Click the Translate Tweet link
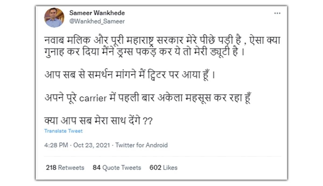The height and width of the screenshot is (186, 323). [63, 131]
